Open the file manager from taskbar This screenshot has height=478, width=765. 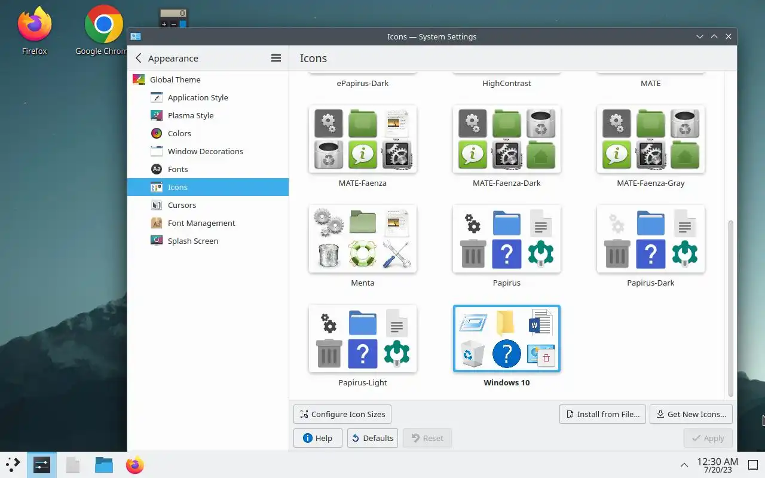104,465
